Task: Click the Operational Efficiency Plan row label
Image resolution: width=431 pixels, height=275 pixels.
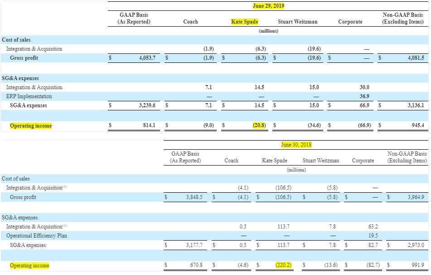Action: coord(37,236)
